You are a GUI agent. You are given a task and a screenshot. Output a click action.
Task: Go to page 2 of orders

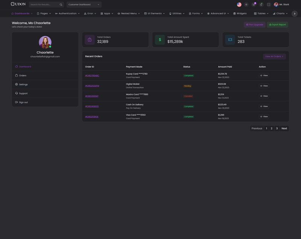coord(271,129)
